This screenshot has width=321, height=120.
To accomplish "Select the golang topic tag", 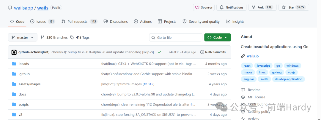I will pos(277,72).
